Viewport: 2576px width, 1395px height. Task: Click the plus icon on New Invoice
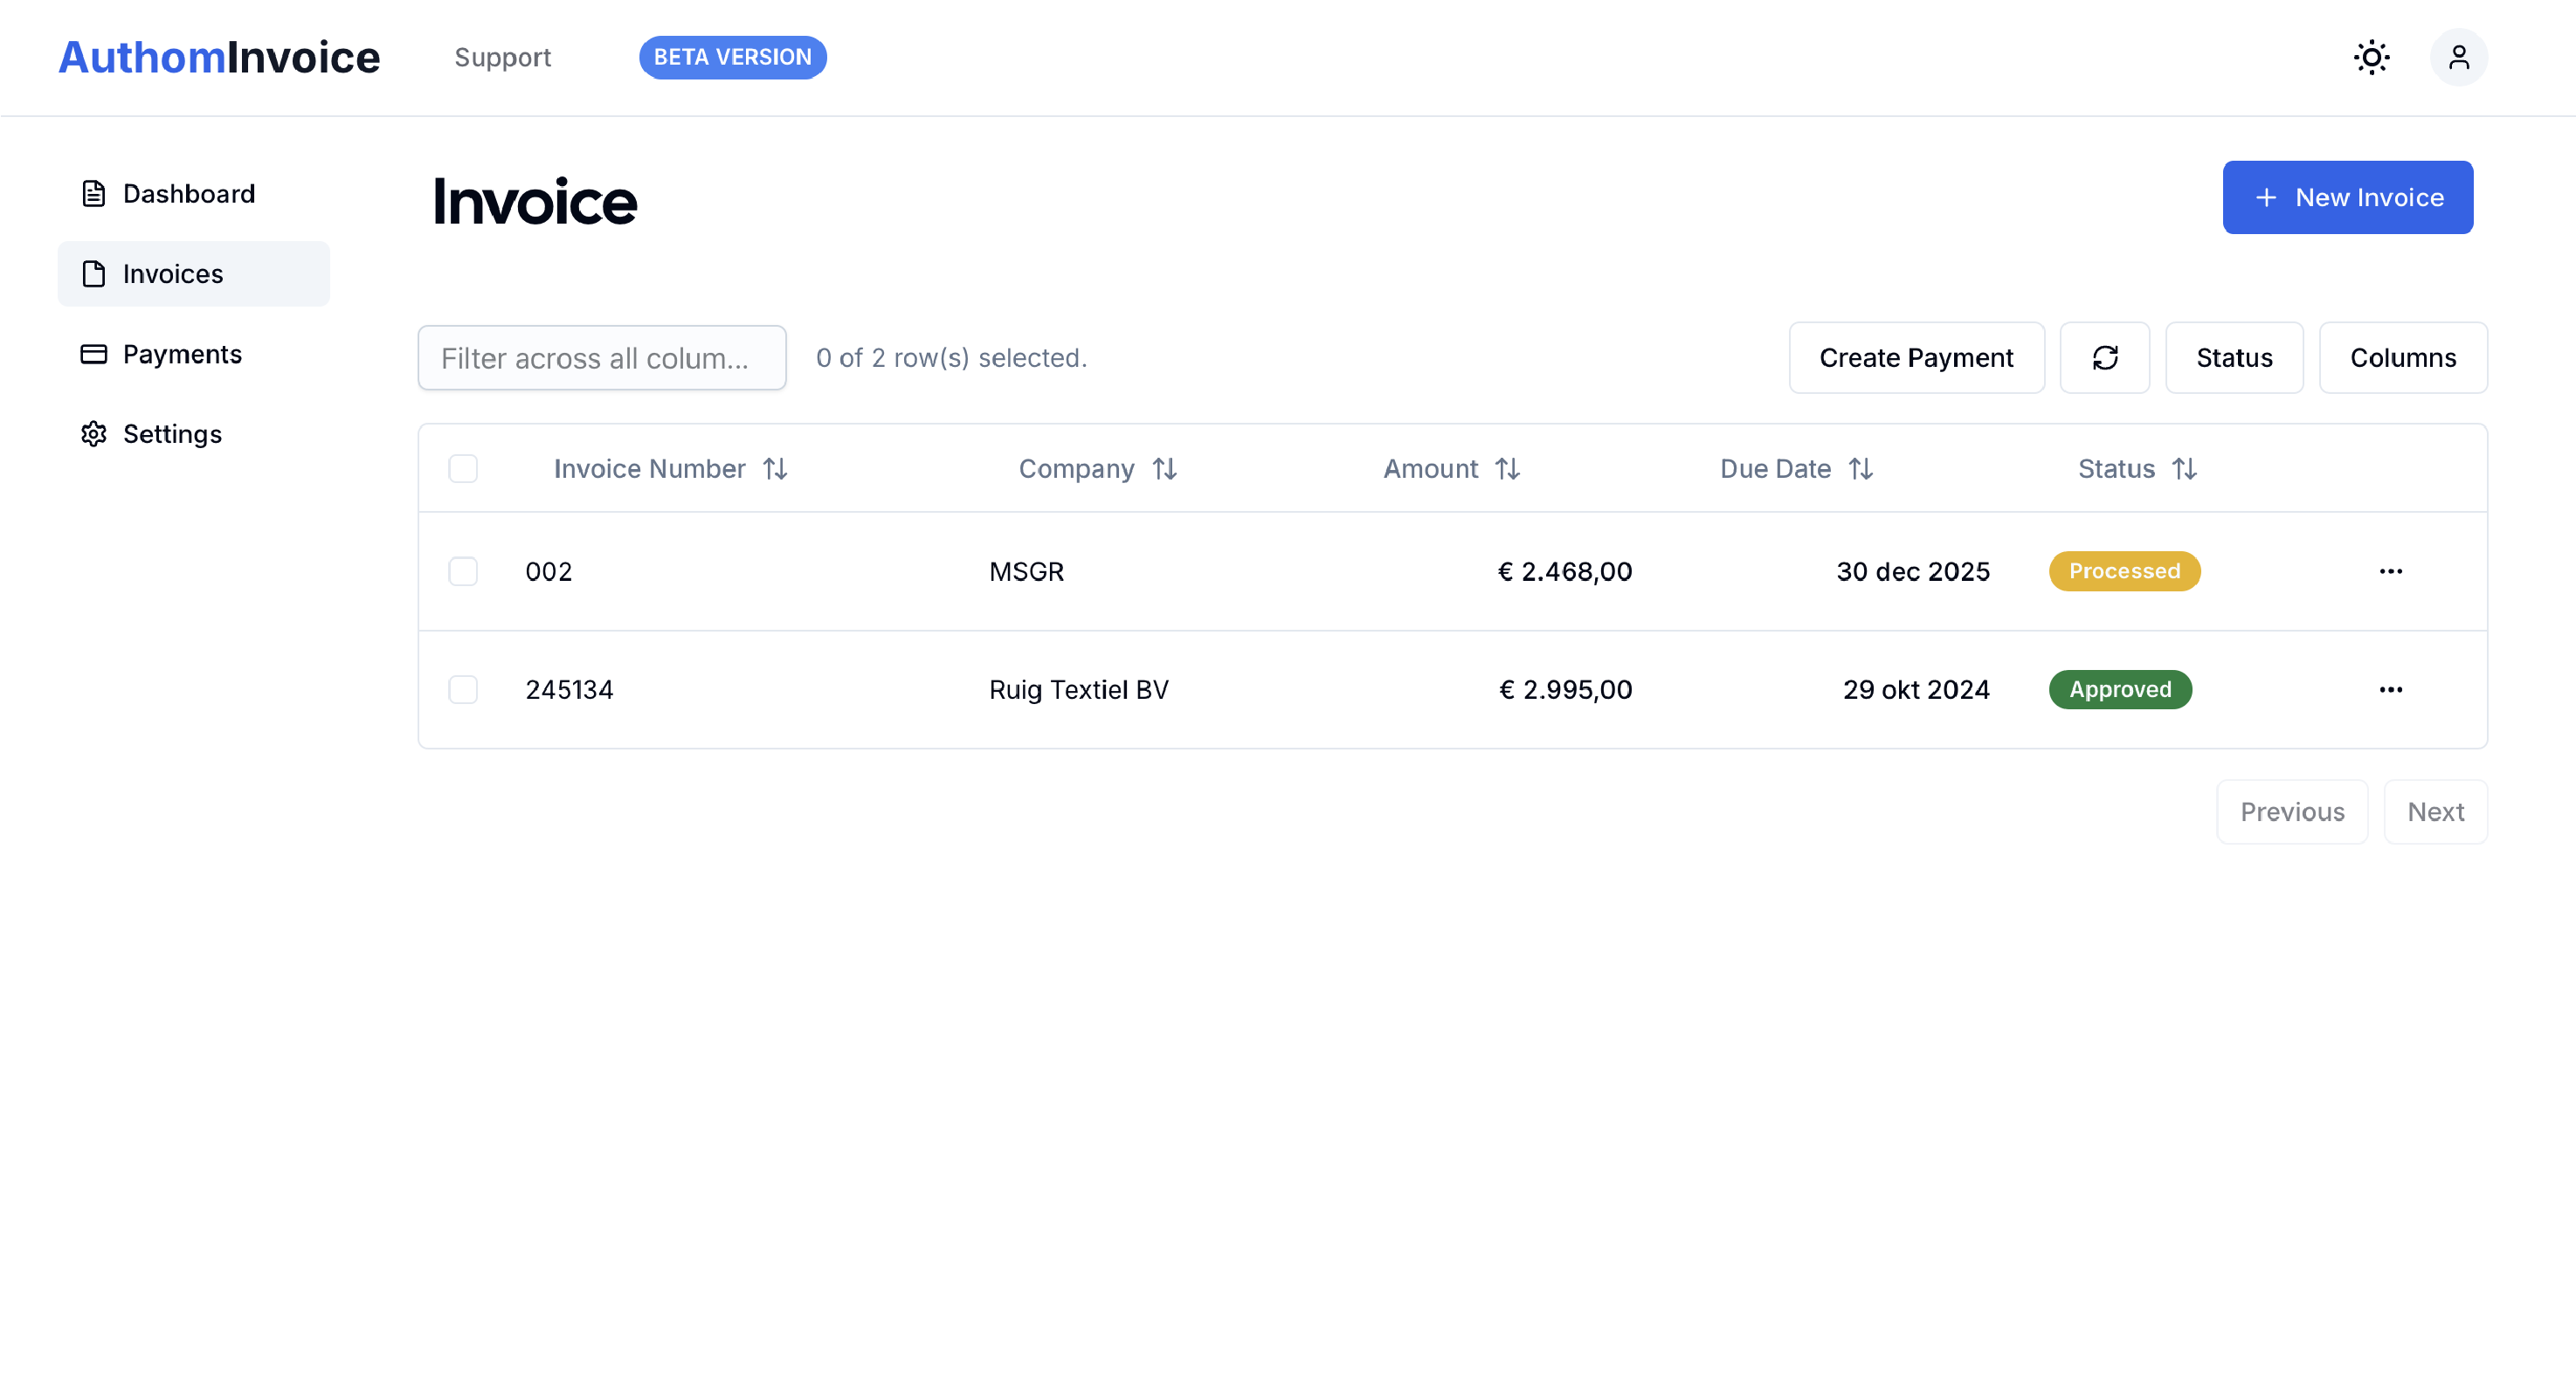[x=2266, y=198]
